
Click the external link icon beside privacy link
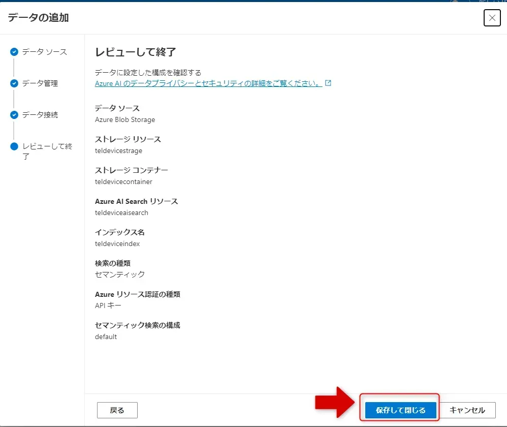point(328,83)
